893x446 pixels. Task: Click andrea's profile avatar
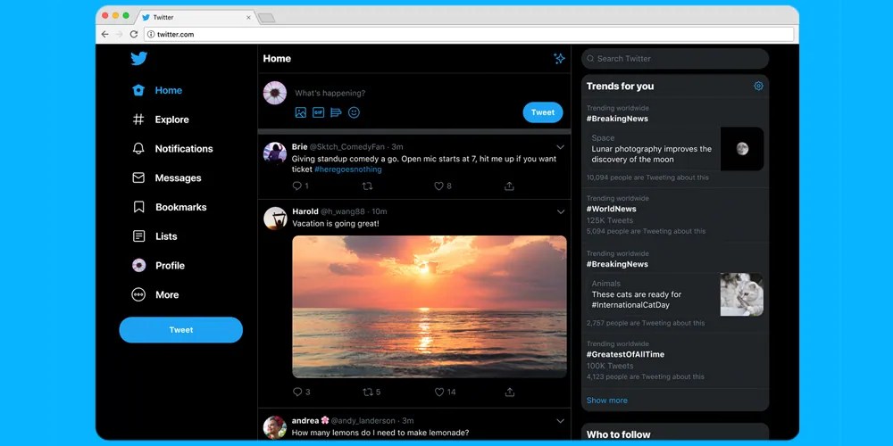coord(275,427)
